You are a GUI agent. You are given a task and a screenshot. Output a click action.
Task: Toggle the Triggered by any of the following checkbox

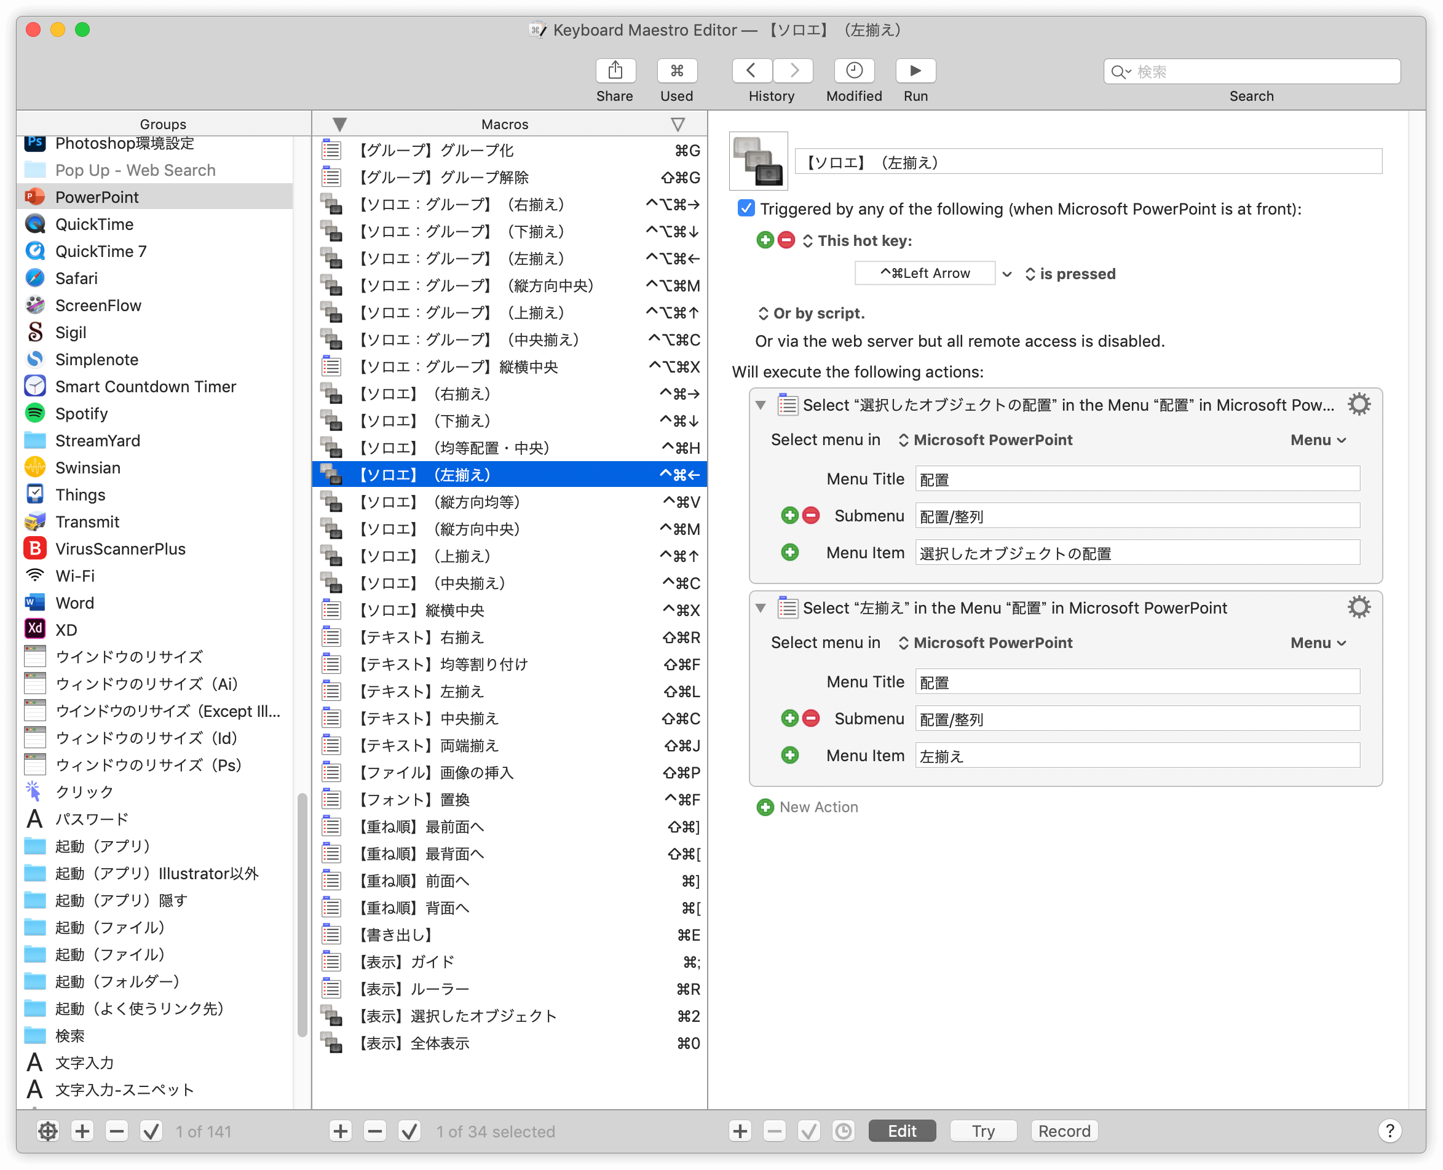coord(745,208)
